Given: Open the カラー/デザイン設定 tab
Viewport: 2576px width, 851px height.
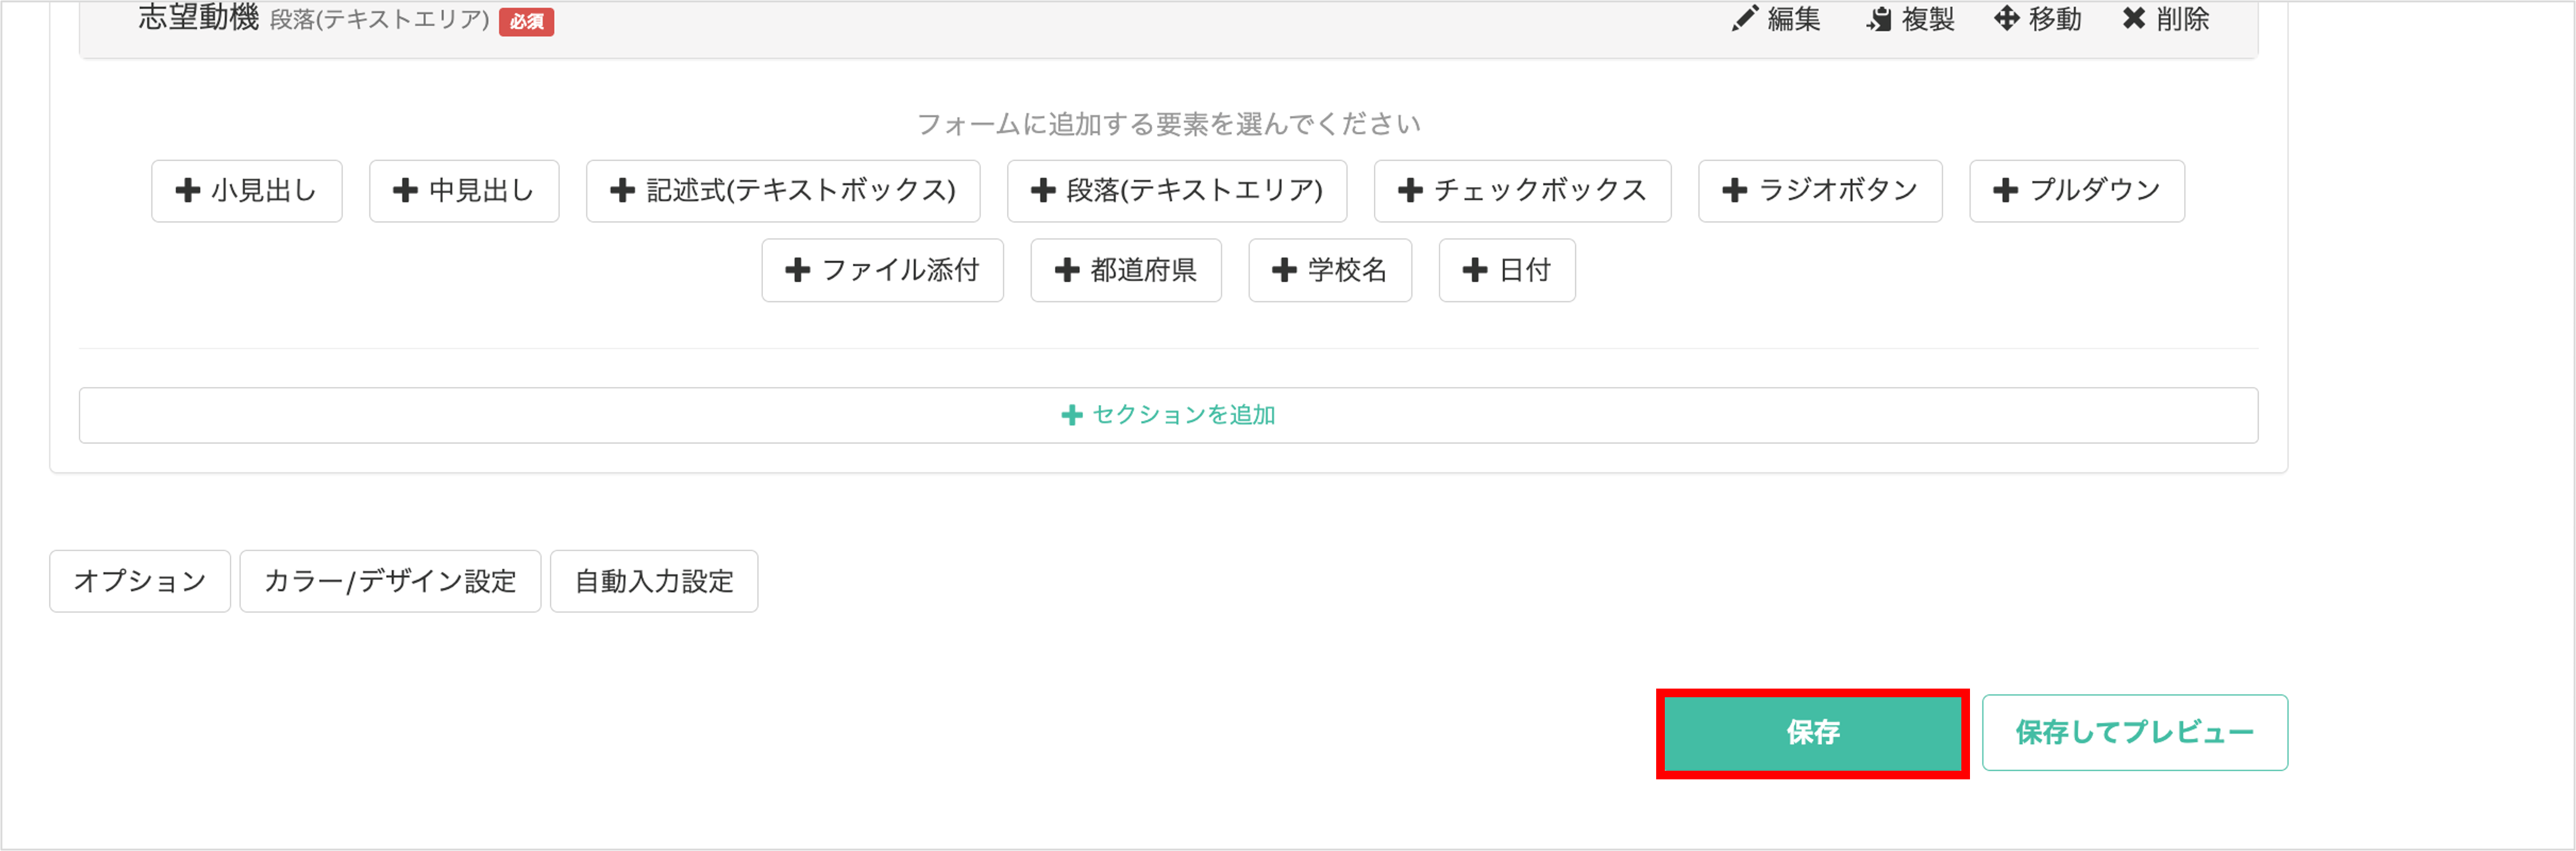Looking at the screenshot, I should click(x=390, y=581).
